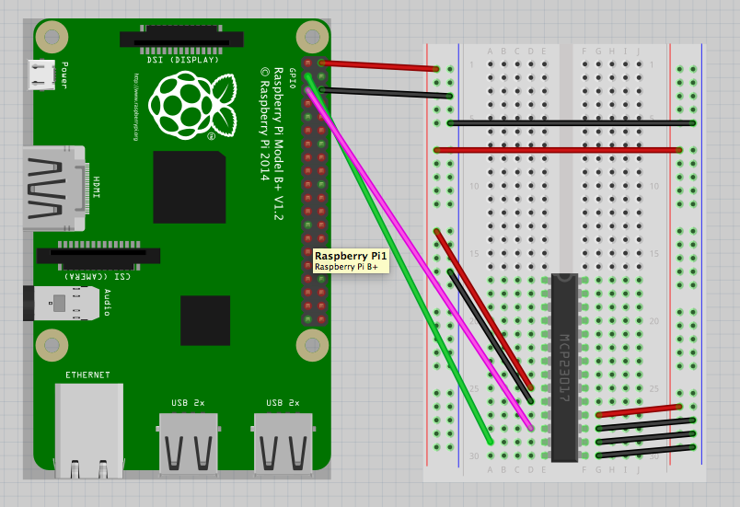Select the green wire from GPIO to breadboard
Image resolution: width=740 pixels, height=507 pixels.
[x=399, y=259]
